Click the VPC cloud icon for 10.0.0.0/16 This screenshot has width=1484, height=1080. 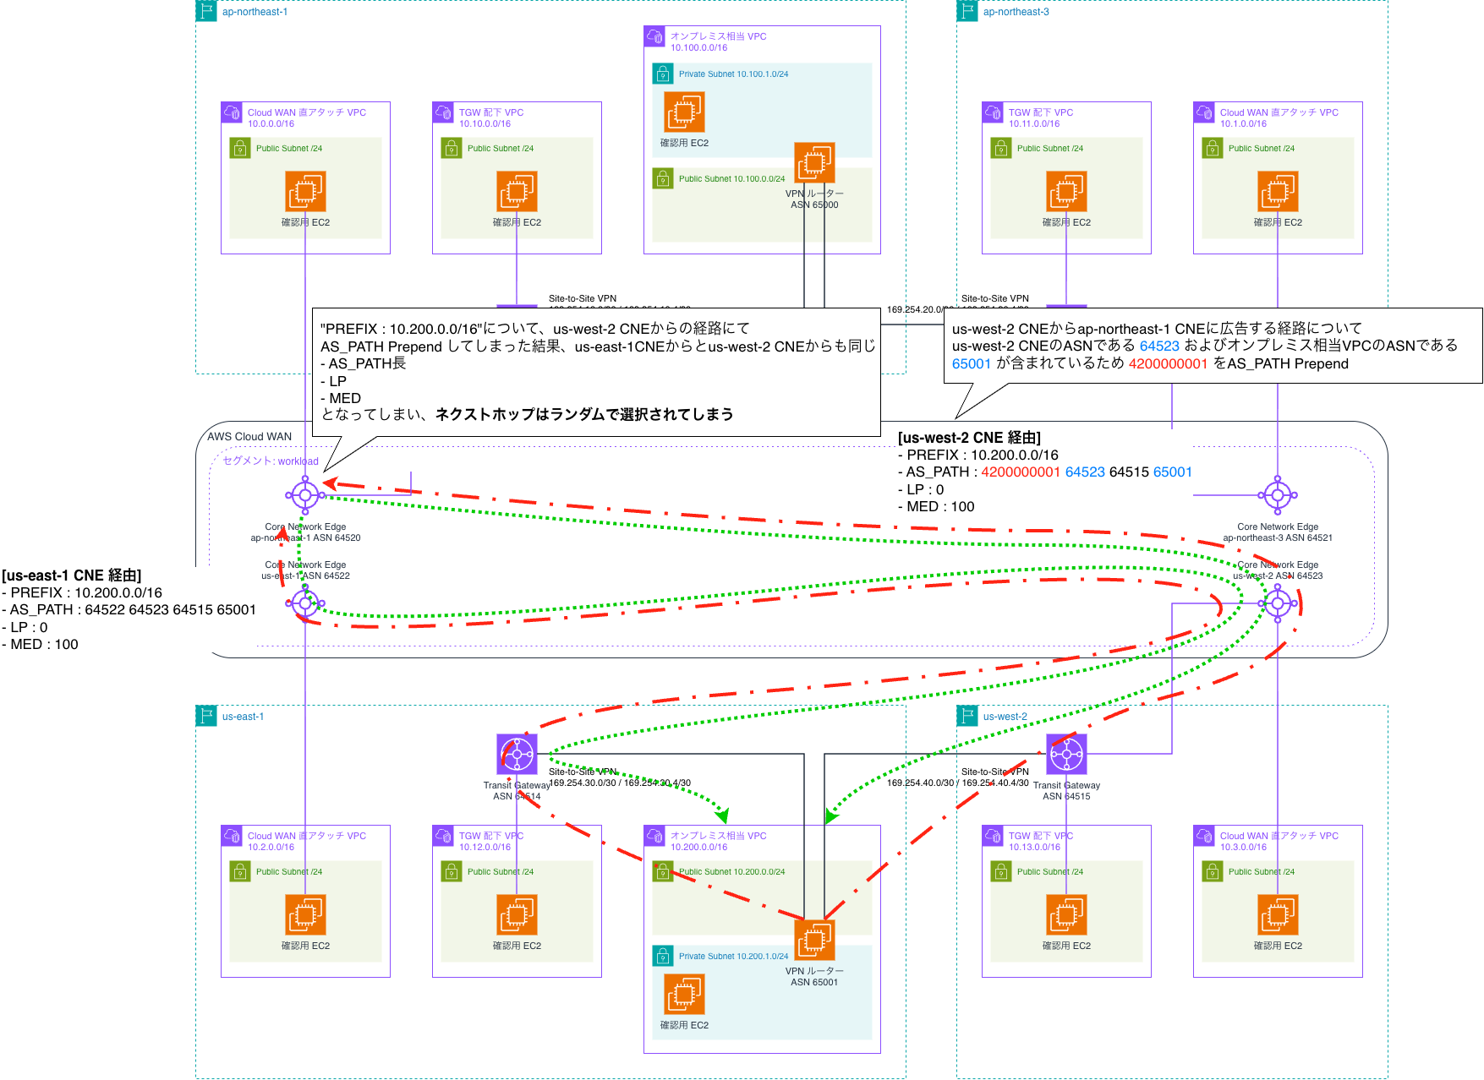click(x=232, y=112)
